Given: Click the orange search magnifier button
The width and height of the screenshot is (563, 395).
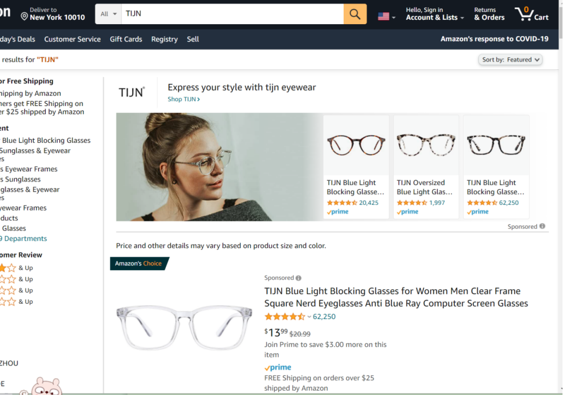Looking at the screenshot, I should tap(355, 14).
